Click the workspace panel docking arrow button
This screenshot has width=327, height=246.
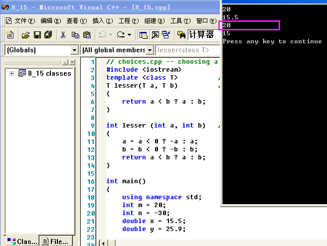coord(65,62)
